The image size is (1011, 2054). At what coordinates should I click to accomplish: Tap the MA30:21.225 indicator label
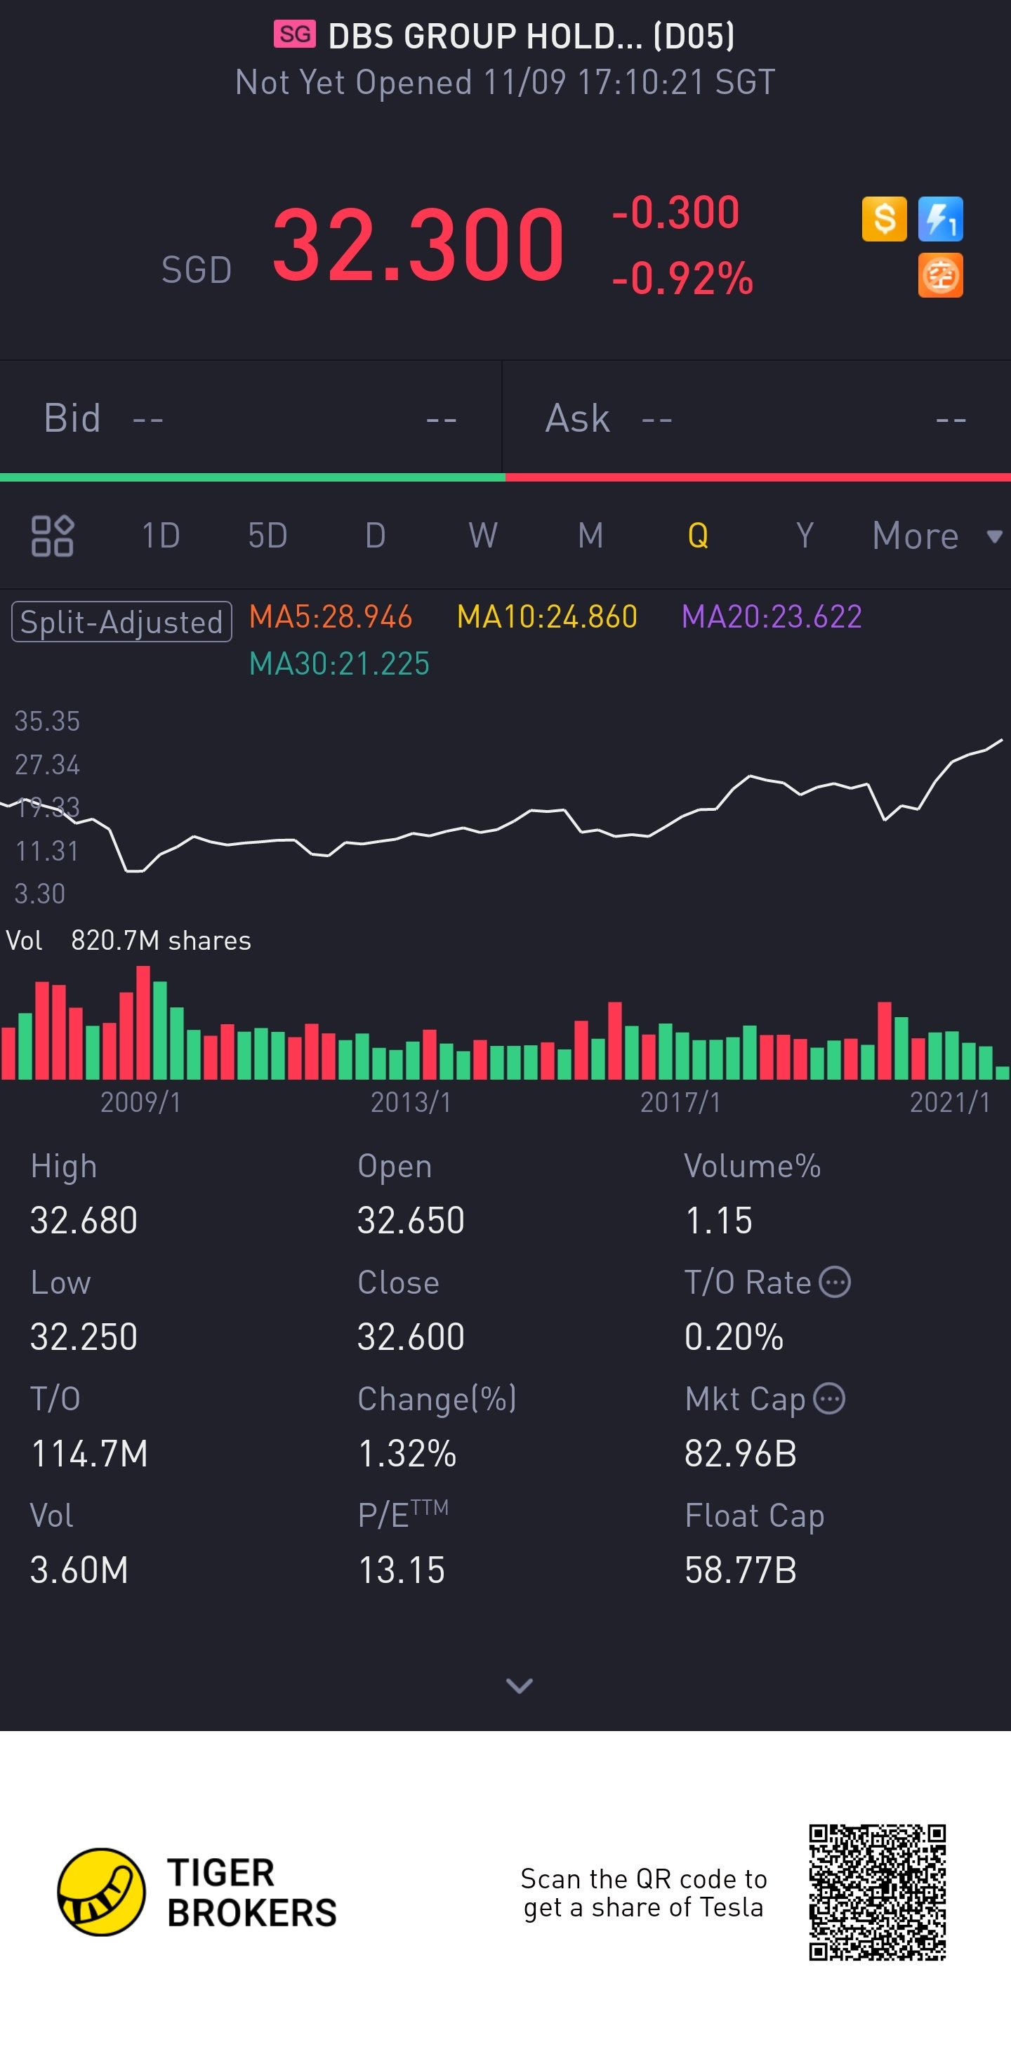[x=340, y=663]
